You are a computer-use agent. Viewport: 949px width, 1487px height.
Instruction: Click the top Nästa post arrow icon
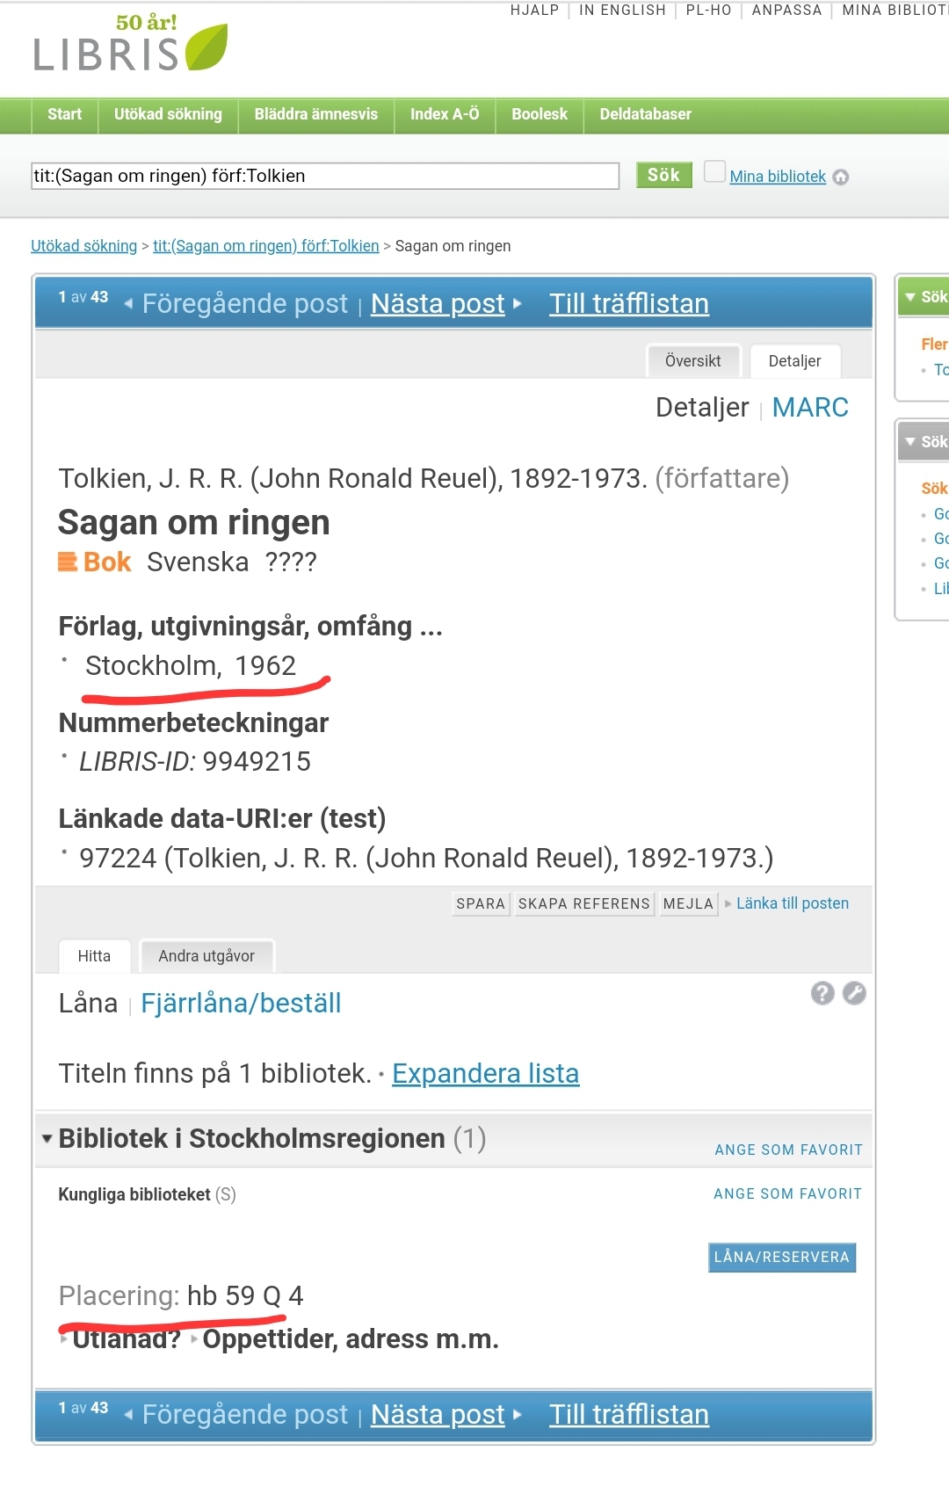pyautogui.click(x=518, y=303)
